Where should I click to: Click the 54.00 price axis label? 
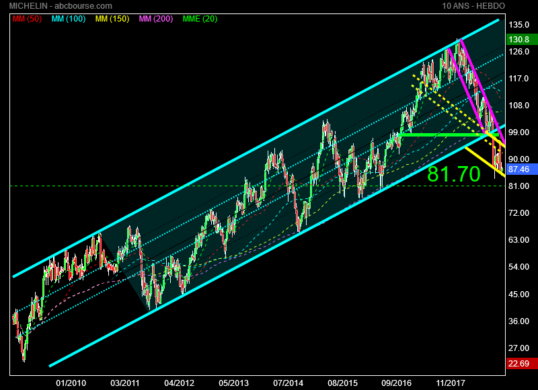[518, 267]
